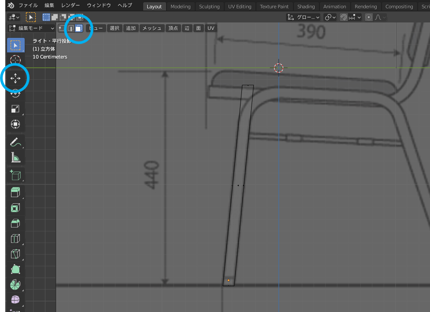The height and width of the screenshot is (312, 430).
Task: Open the ファイル menu
Action: click(28, 5)
